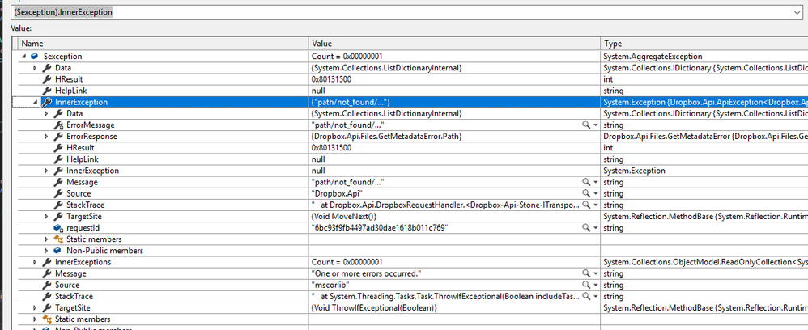Click wrench icon beside TargetSite ThrowIfExceptional

(x=46, y=308)
